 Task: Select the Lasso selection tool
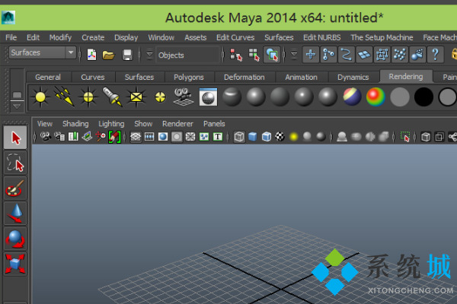click(x=15, y=163)
